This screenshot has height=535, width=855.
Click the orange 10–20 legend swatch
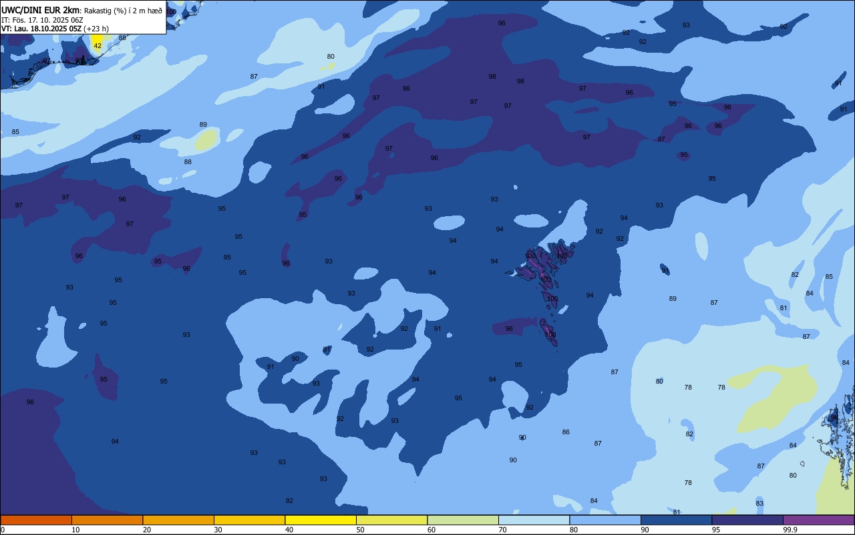pyautogui.click(x=107, y=520)
